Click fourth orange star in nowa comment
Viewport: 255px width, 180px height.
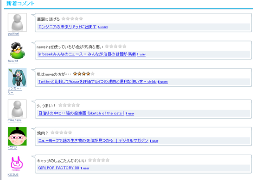88,74
